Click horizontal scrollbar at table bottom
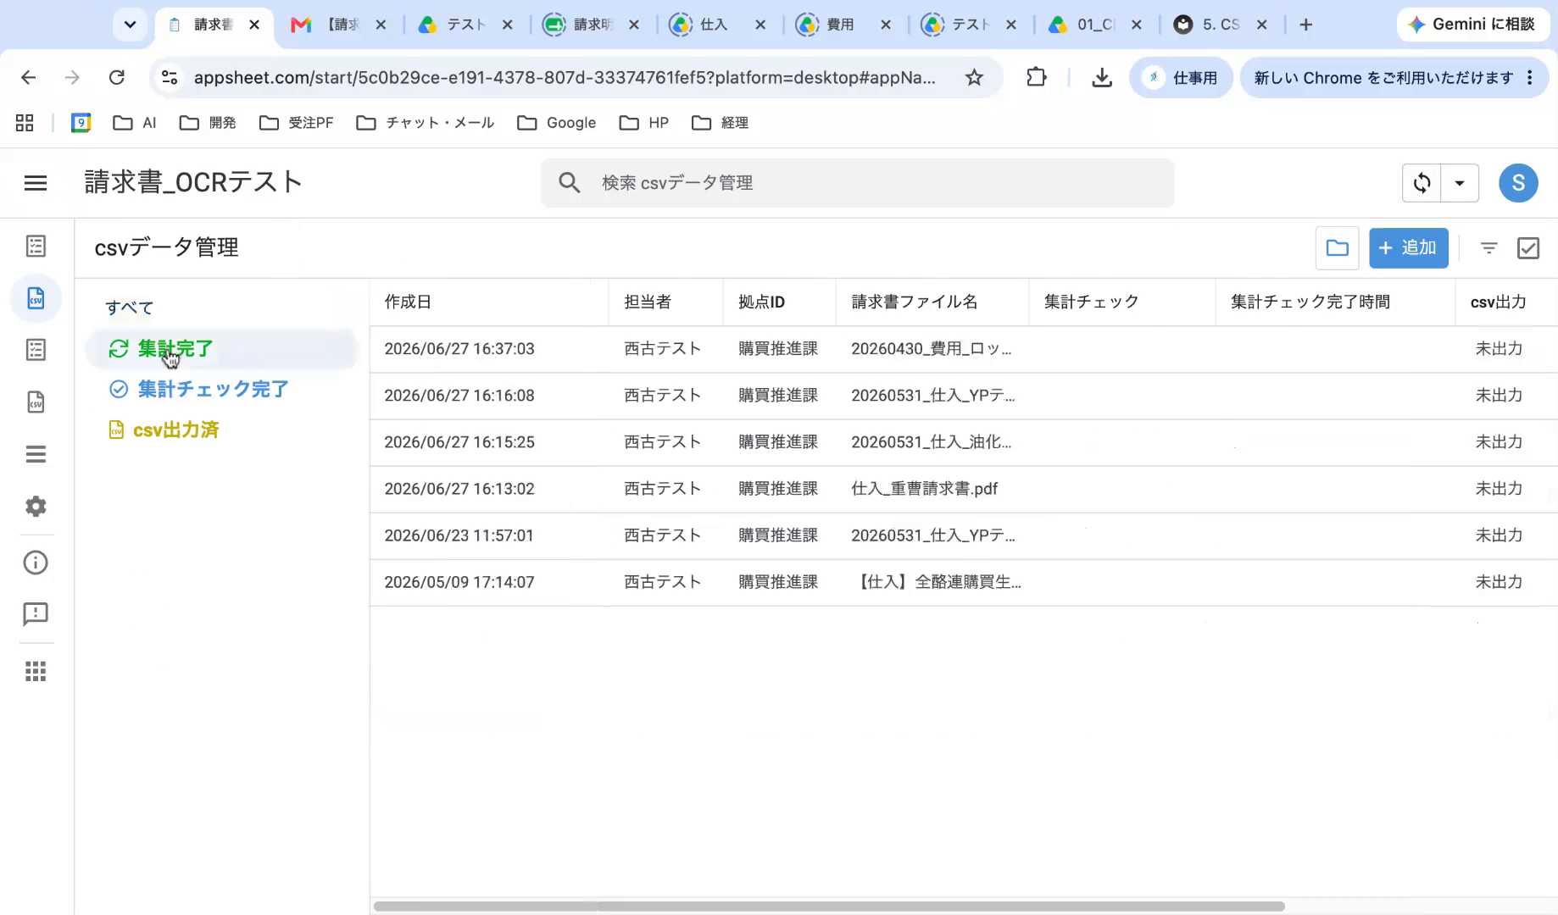This screenshot has height=915, width=1558. (x=829, y=906)
